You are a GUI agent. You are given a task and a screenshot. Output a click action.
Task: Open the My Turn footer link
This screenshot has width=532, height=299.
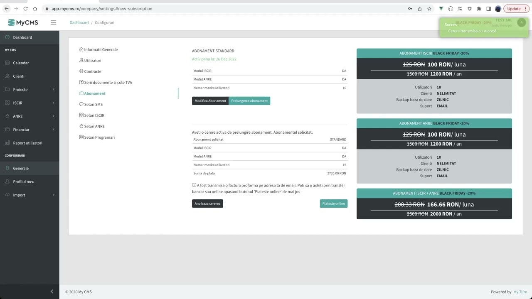pos(520,292)
